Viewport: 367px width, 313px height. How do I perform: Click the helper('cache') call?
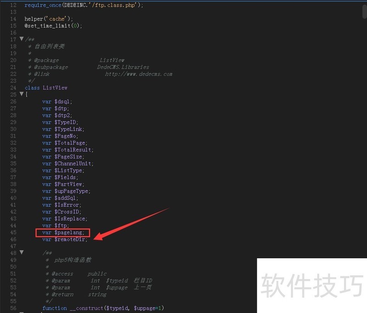pos(49,19)
